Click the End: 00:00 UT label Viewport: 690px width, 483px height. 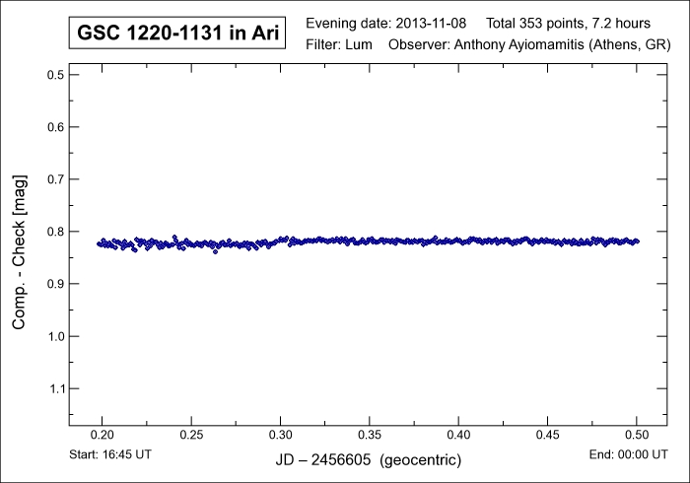point(630,457)
